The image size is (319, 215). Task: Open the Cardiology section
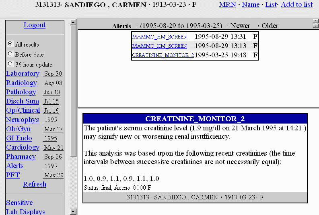pyautogui.click(x=23, y=147)
